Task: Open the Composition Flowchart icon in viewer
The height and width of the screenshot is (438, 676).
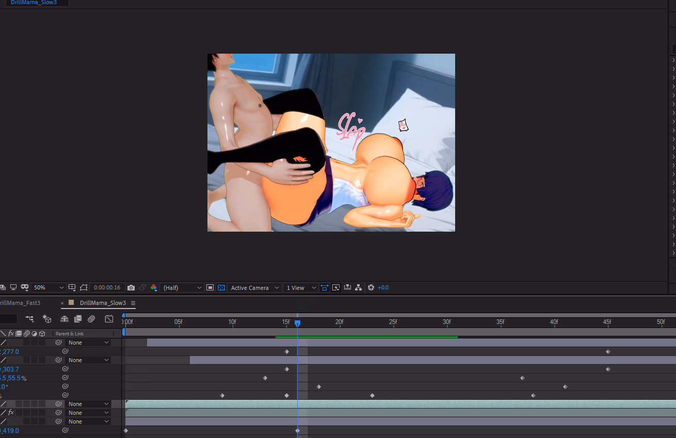Action: click(x=358, y=288)
